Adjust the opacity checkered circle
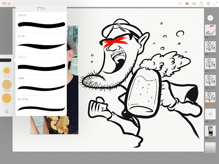Image resolution: width=219 pixels, height=164 pixels. coord(7,85)
